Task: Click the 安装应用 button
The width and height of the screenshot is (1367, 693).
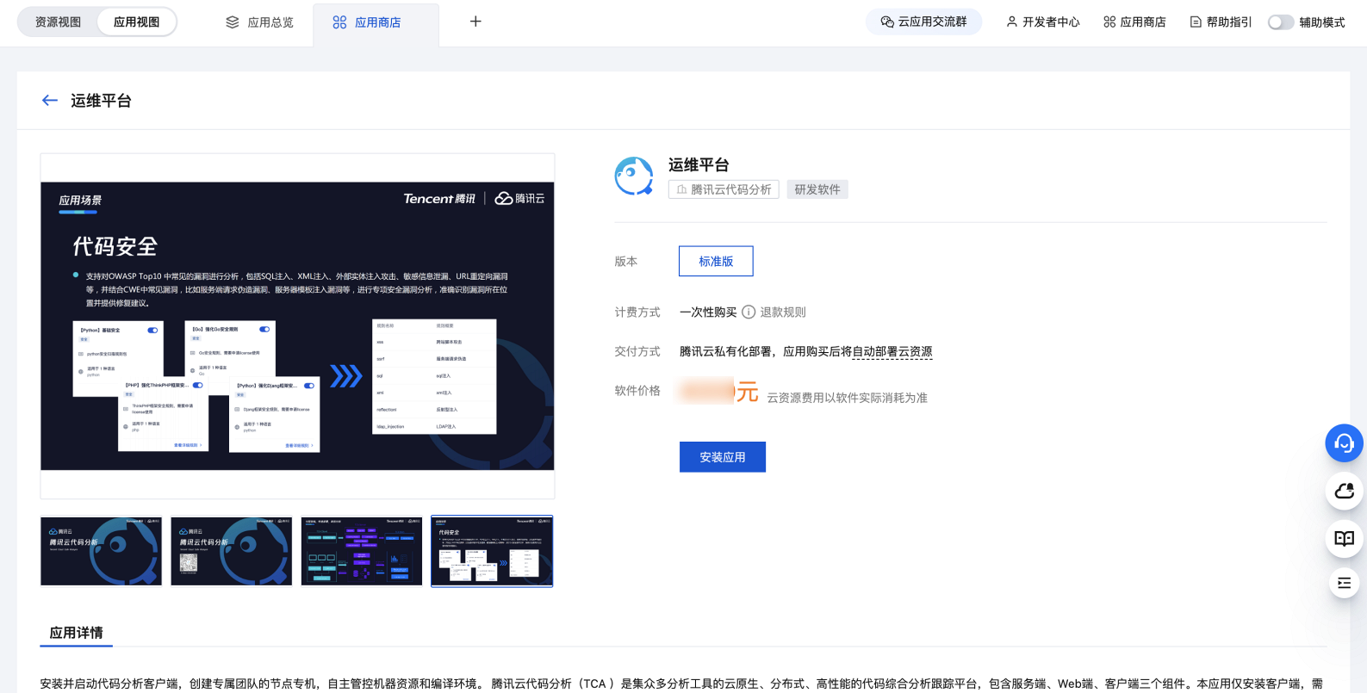Action: pyautogui.click(x=723, y=457)
